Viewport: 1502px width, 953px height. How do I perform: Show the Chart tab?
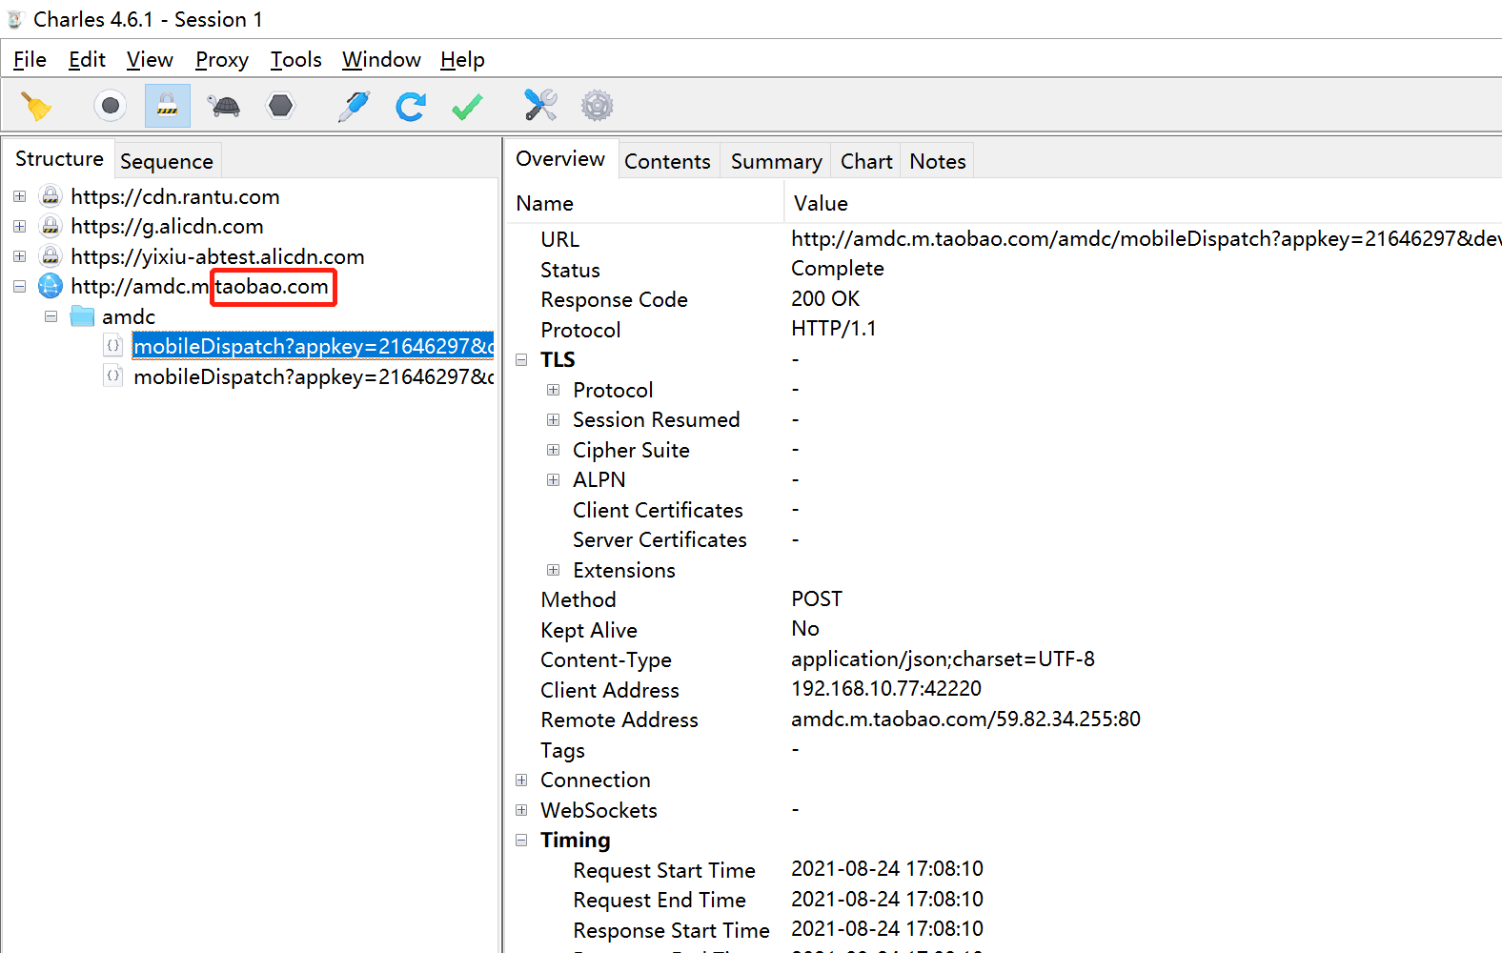pos(866,161)
